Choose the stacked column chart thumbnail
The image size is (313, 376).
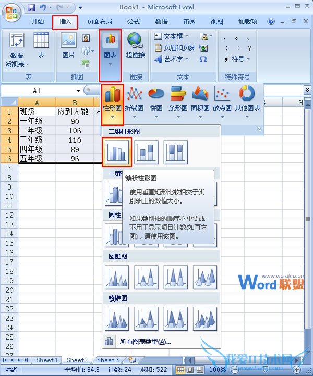pyautogui.click(x=146, y=152)
